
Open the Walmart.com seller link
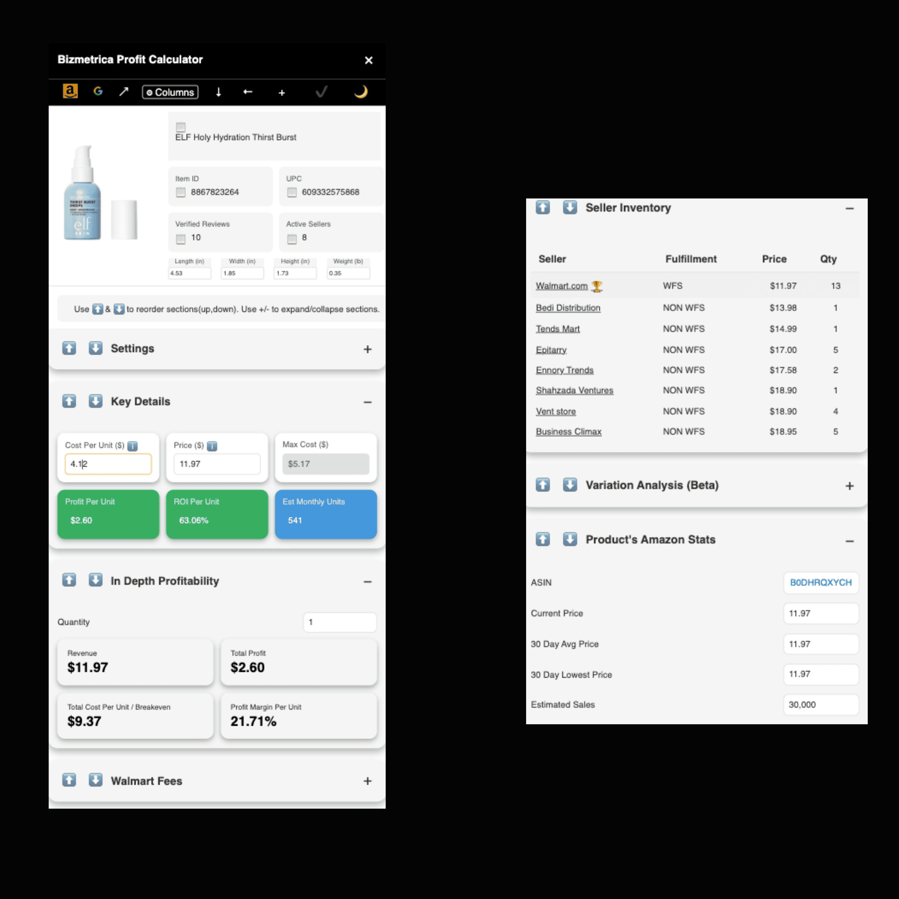click(562, 286)
